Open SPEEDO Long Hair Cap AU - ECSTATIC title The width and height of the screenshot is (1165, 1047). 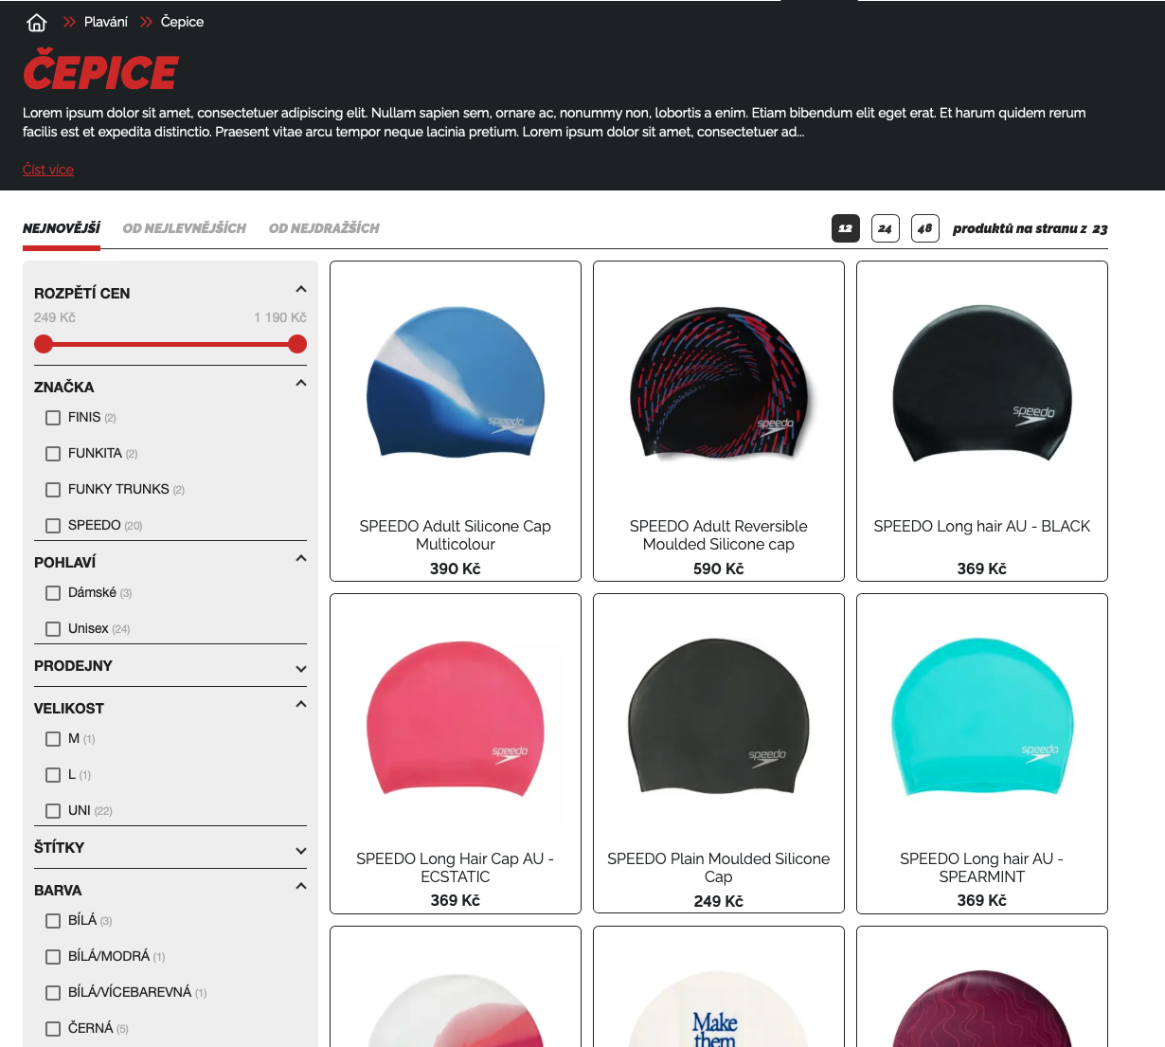click(x=456, y=868)
